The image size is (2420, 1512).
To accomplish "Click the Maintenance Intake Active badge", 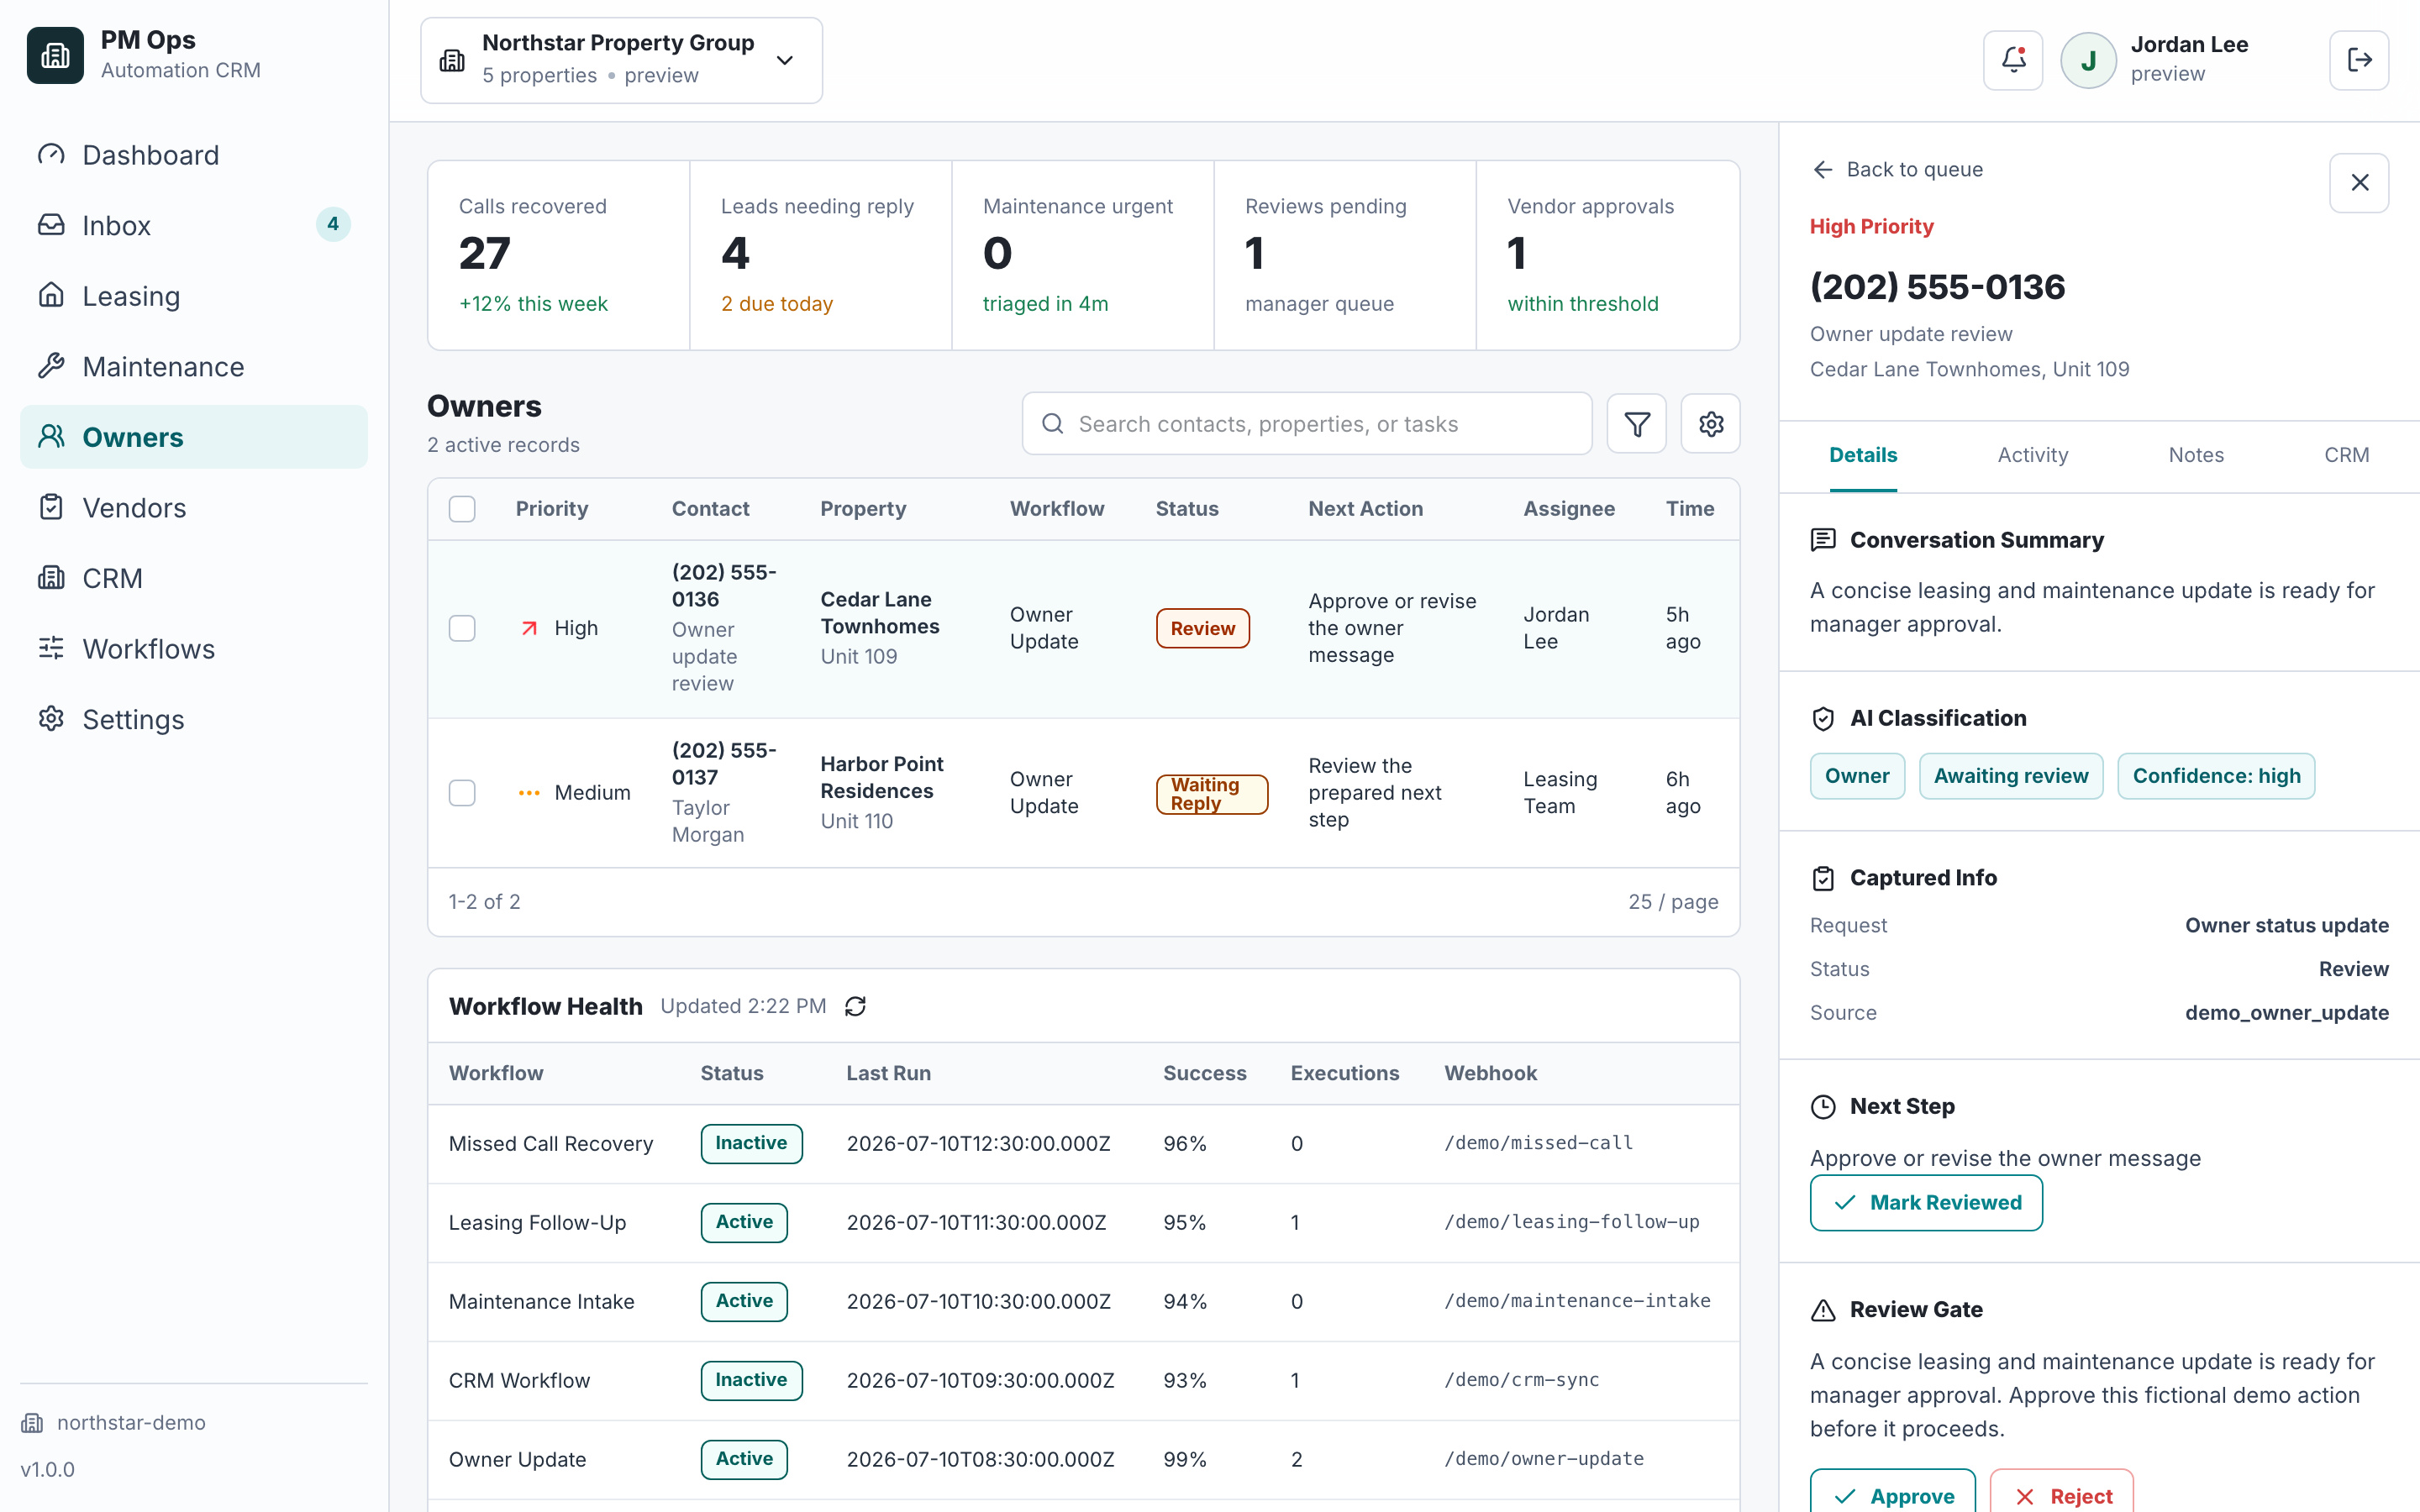I will coord(744,1301).
